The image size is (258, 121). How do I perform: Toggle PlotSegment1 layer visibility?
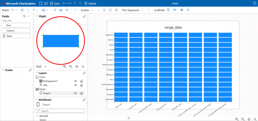click(76, 81)
